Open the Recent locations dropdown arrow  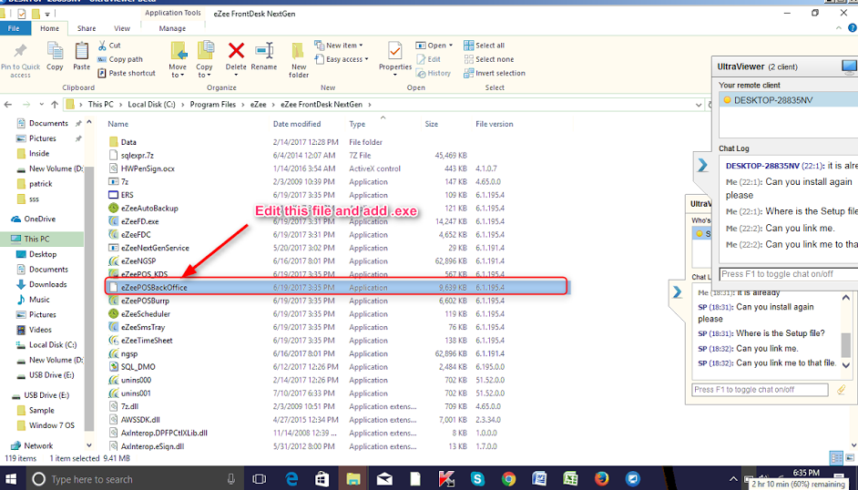coord(42,105)
